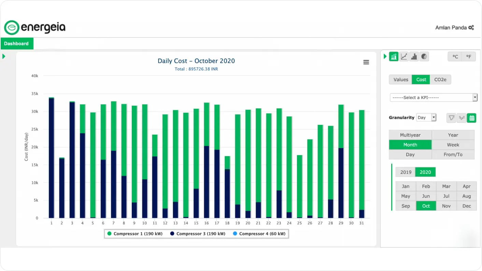Image resolution: width=482 pixels, height=271 pixels.
Task: Select the stacked bar chart icon
Action: tap(394, 57)
